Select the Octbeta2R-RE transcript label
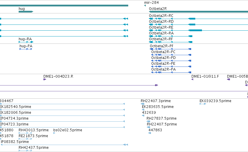Image resolution: width=248 pixels, height=152 pixels. (161, 27)
